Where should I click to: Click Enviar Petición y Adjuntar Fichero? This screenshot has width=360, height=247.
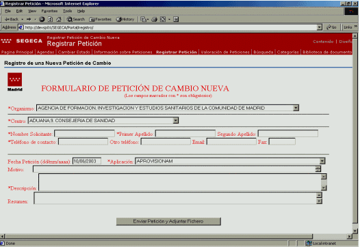[168, 221]
